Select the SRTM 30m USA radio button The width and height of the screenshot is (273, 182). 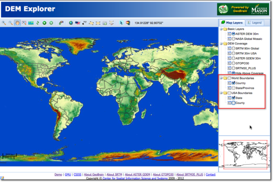(233, 53)
